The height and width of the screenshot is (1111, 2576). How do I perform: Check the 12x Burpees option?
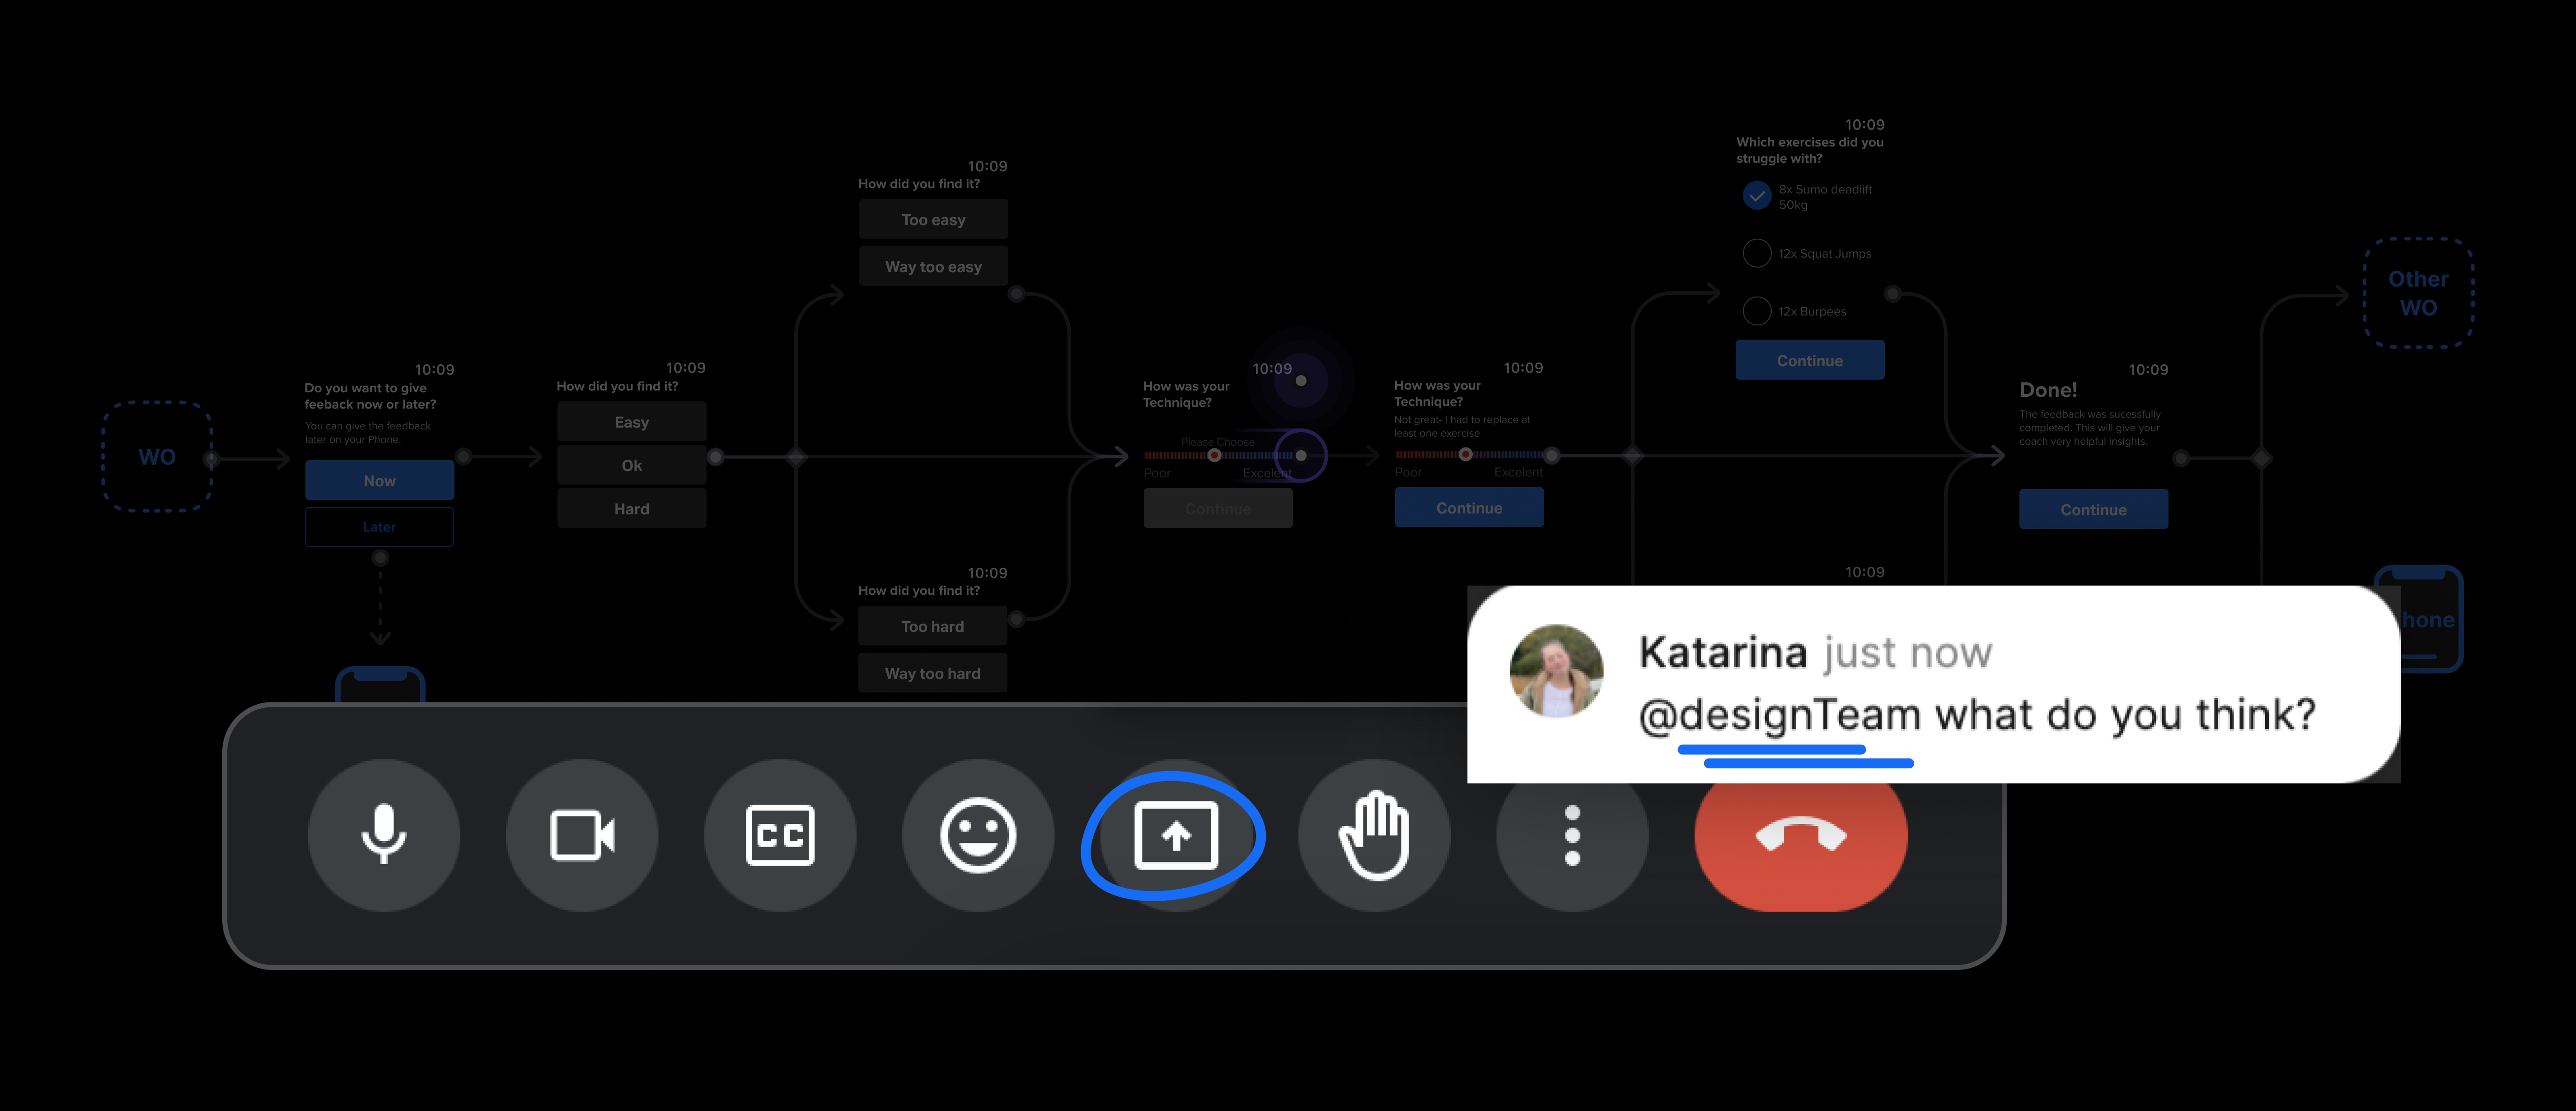pos(1756,311)
